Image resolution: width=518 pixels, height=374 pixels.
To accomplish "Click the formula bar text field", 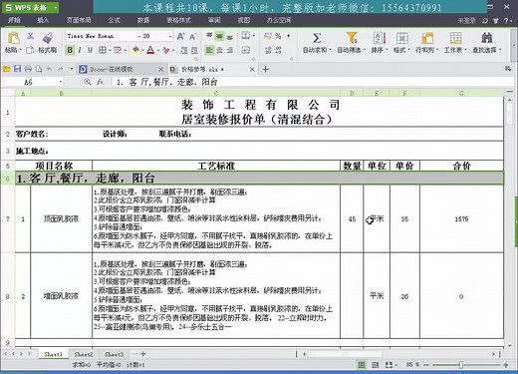I will tap(312, 82).
